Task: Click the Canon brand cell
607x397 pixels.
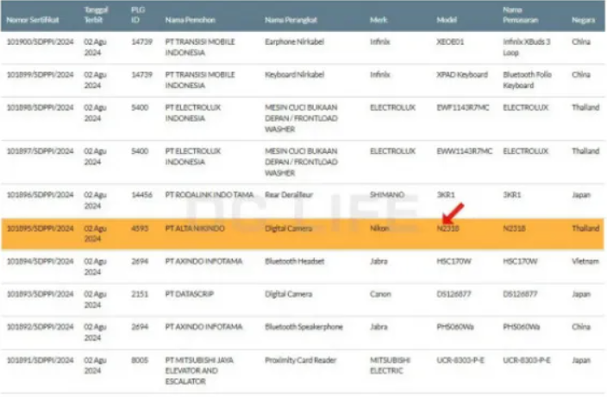Action: pyautogui.click(x=380, y=294)
